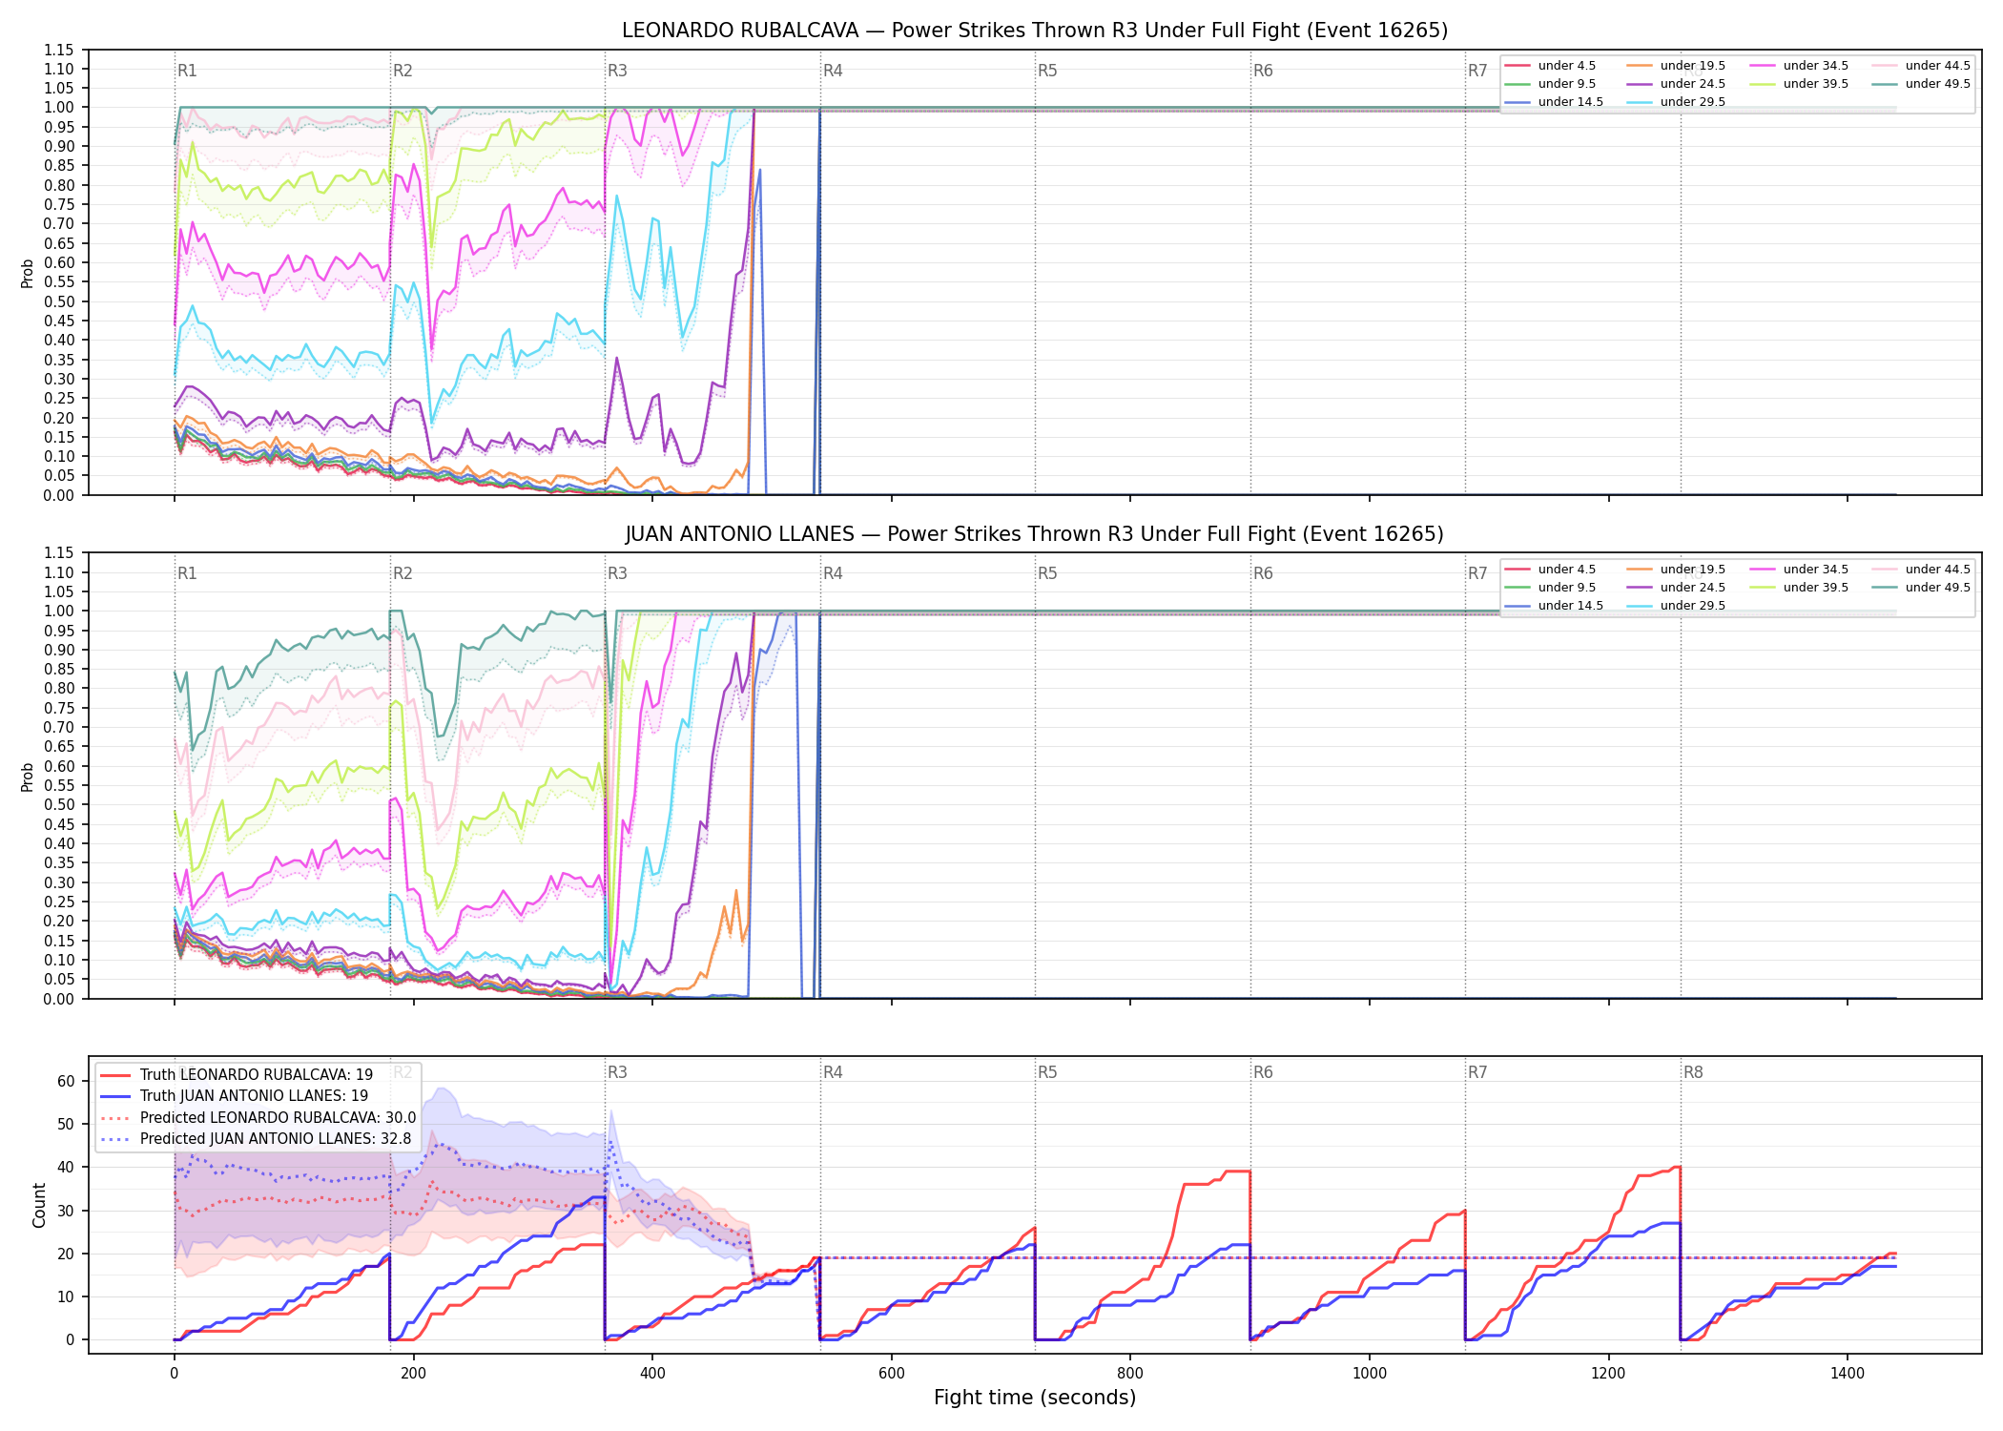This screenshot has height=1431, width=2003.
Task: Click 'under 34.5' legend entry in middle chart
Action: coord(1799,570)
